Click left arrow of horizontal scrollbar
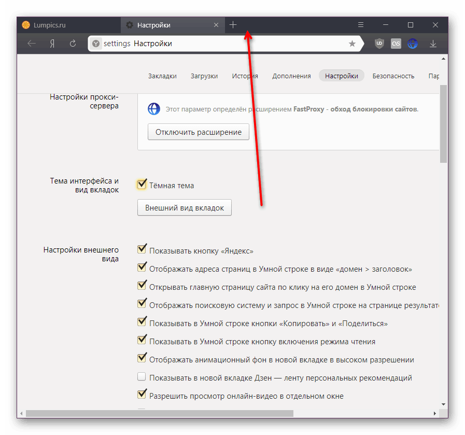465x435 pixels. point(21,413)
